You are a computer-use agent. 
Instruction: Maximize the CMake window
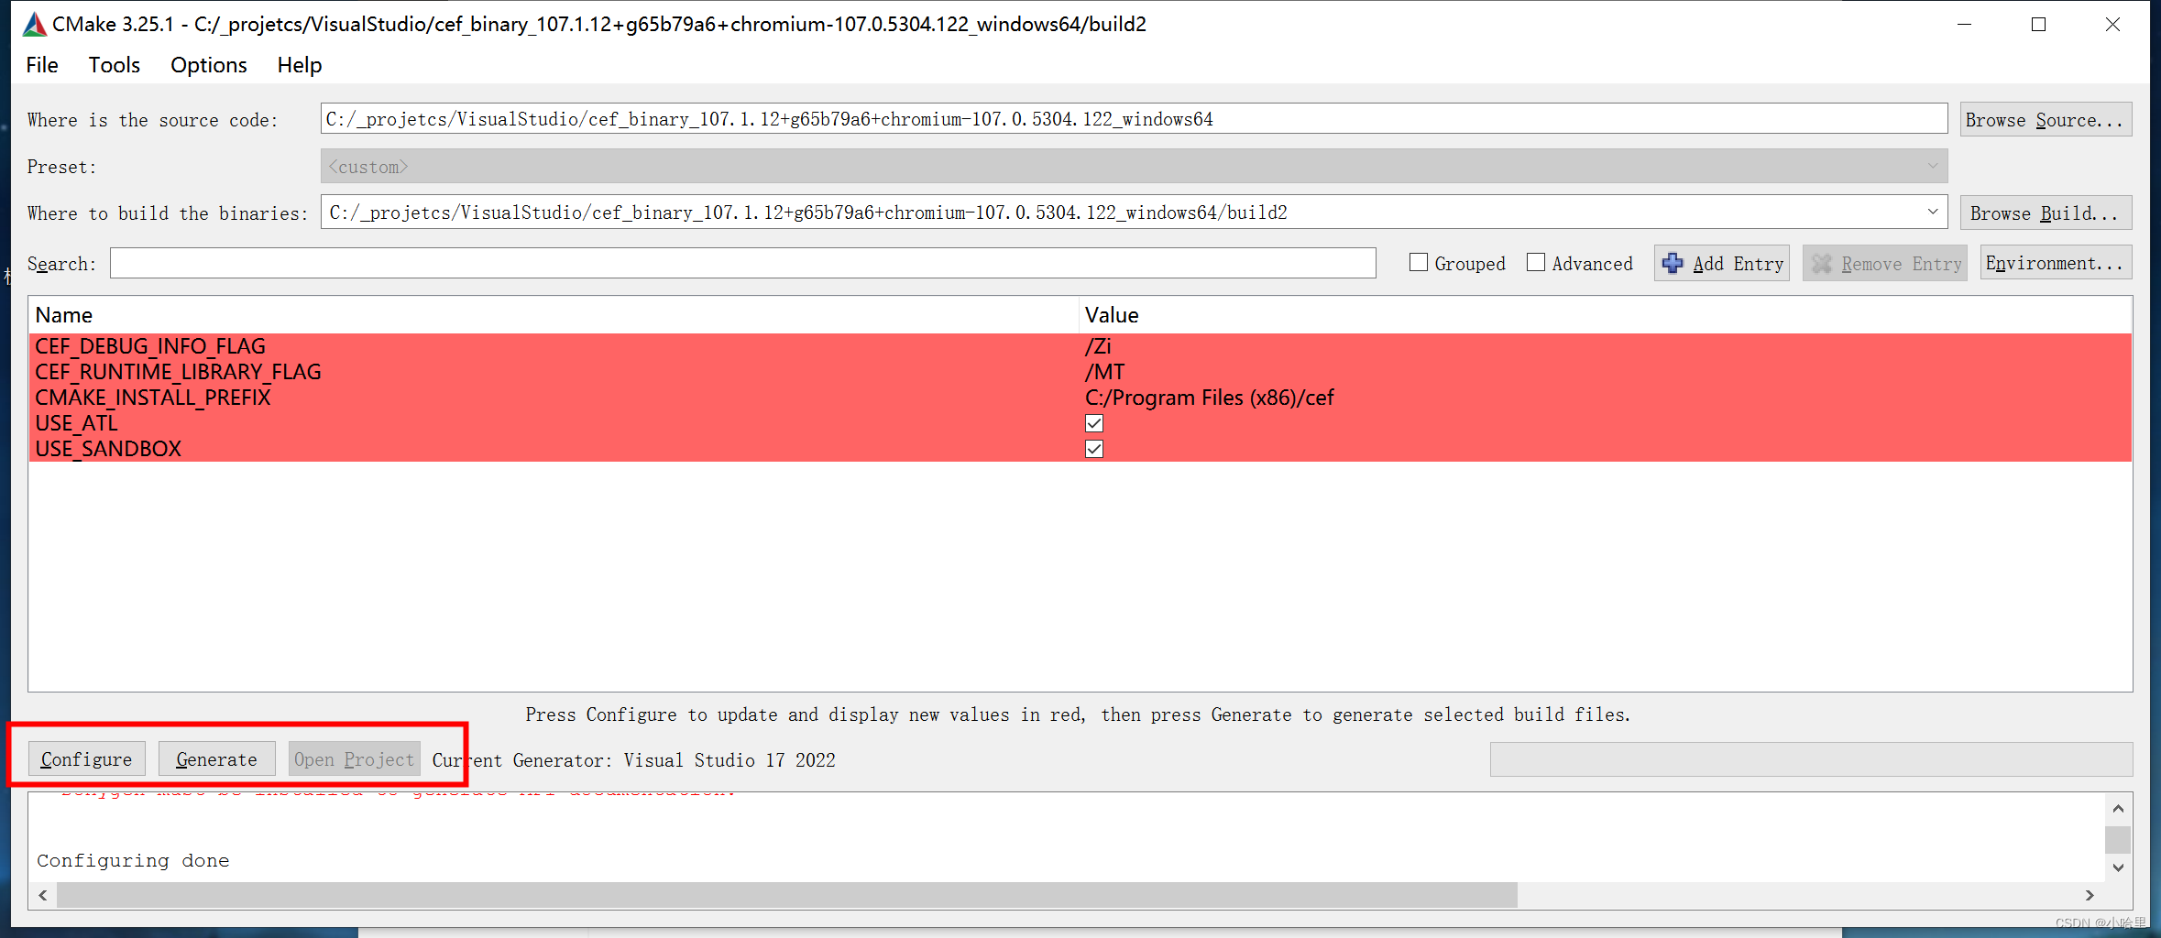tap(2038, 25)
